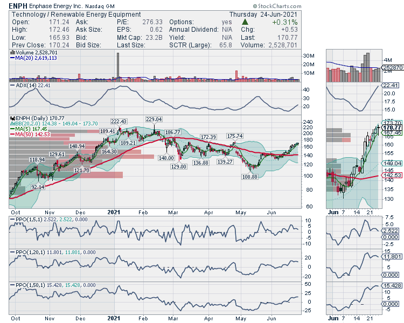Click the 172.39 price label

[208, 137]
